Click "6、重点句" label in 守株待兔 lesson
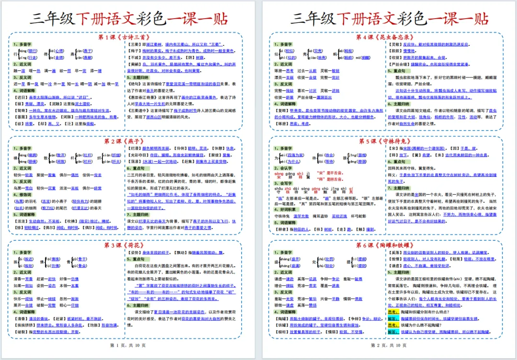The width and height of the screenshot is (517, 360). pyautogui.click(x=397, y=162)
